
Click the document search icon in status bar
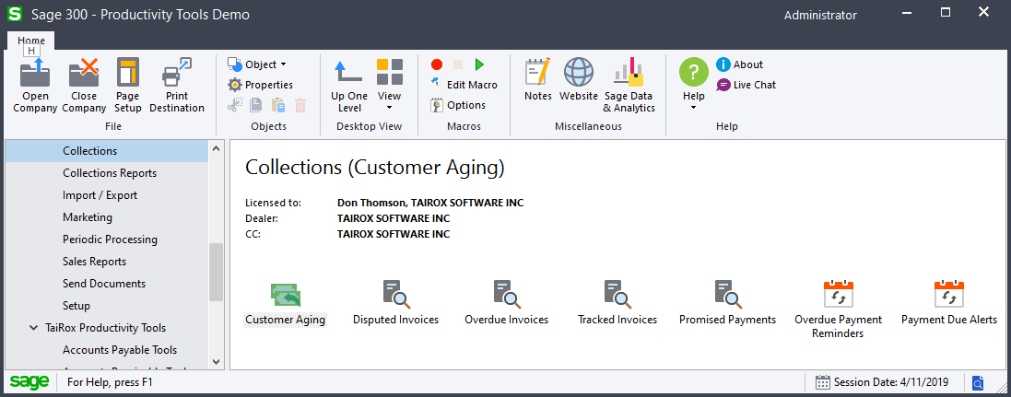[978, 382]
